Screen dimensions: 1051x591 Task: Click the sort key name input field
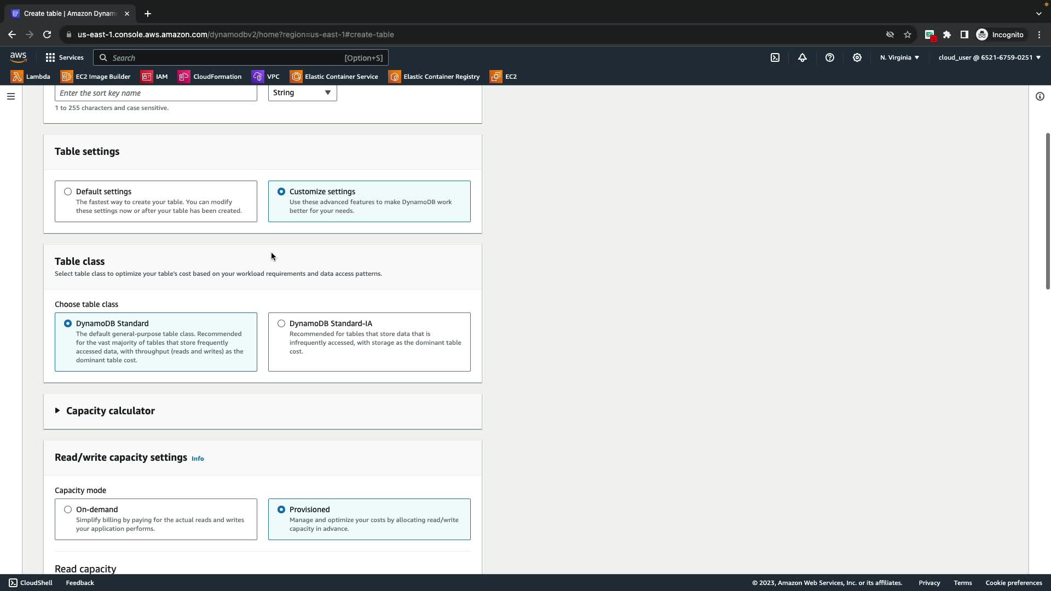pos(155,93)
